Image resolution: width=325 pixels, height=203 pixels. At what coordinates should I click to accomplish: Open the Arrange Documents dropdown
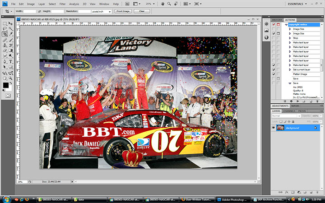(x=186, y=4)
